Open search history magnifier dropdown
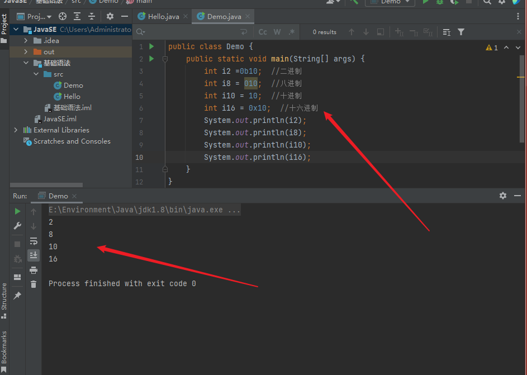 [141, 32]
